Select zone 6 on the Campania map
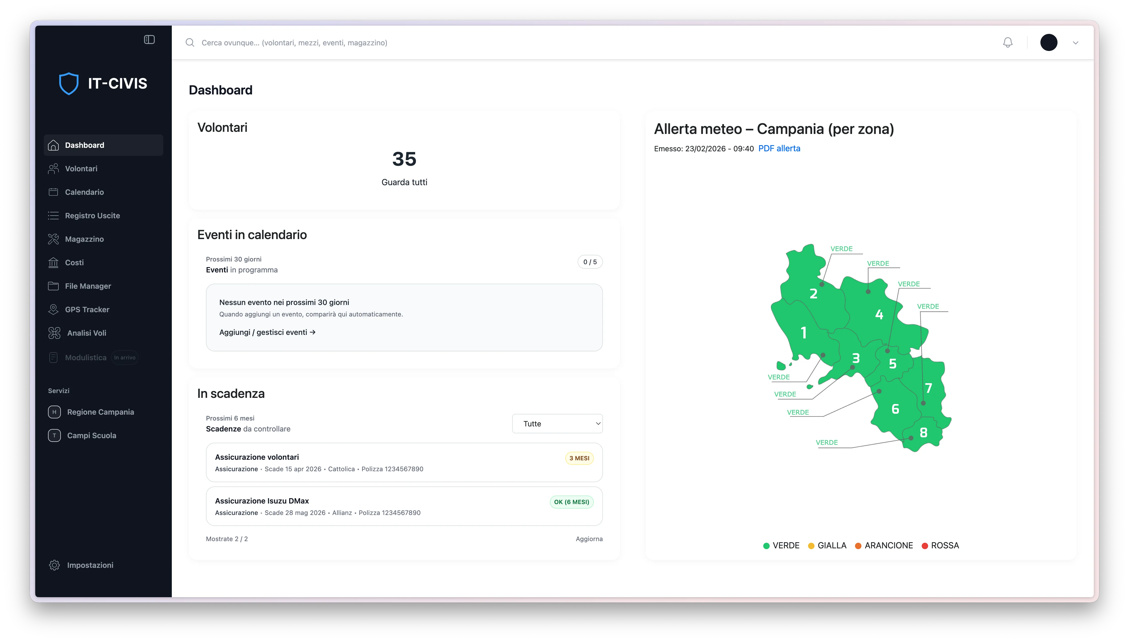The image size is (1129, 642). tap(895, 409)
